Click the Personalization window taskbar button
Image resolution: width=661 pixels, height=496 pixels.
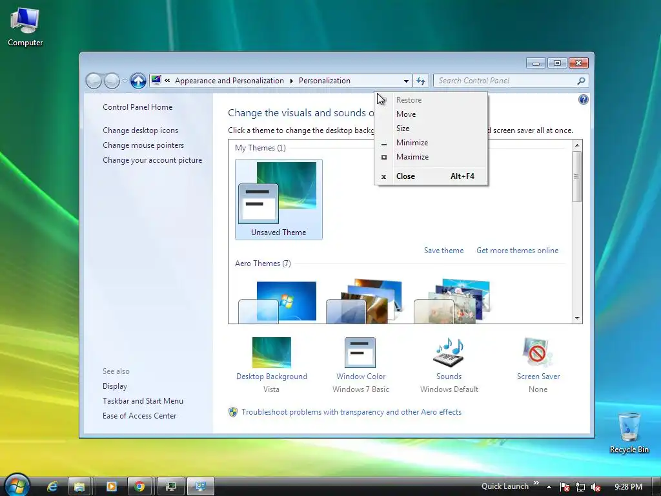[x=201, y=487]
